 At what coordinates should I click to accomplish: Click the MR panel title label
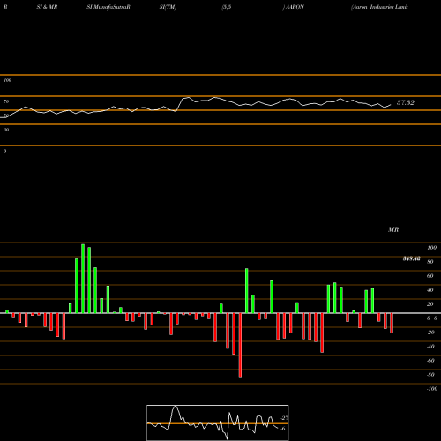393,229
